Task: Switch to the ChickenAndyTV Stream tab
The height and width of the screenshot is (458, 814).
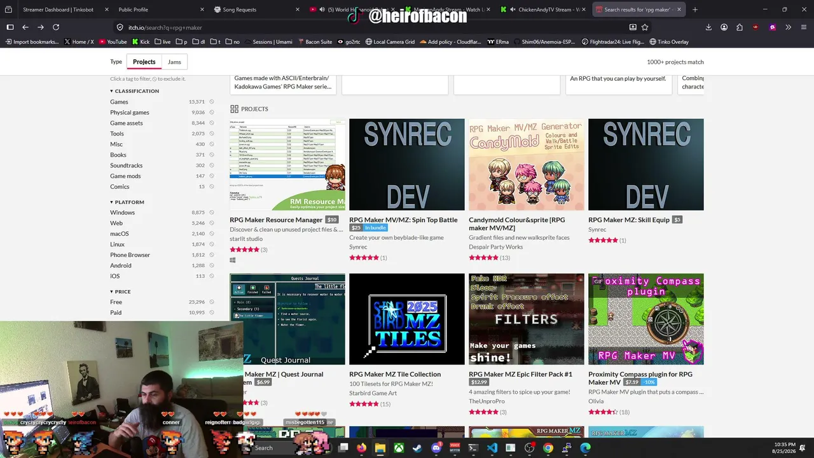Action: tap(543, 10)
